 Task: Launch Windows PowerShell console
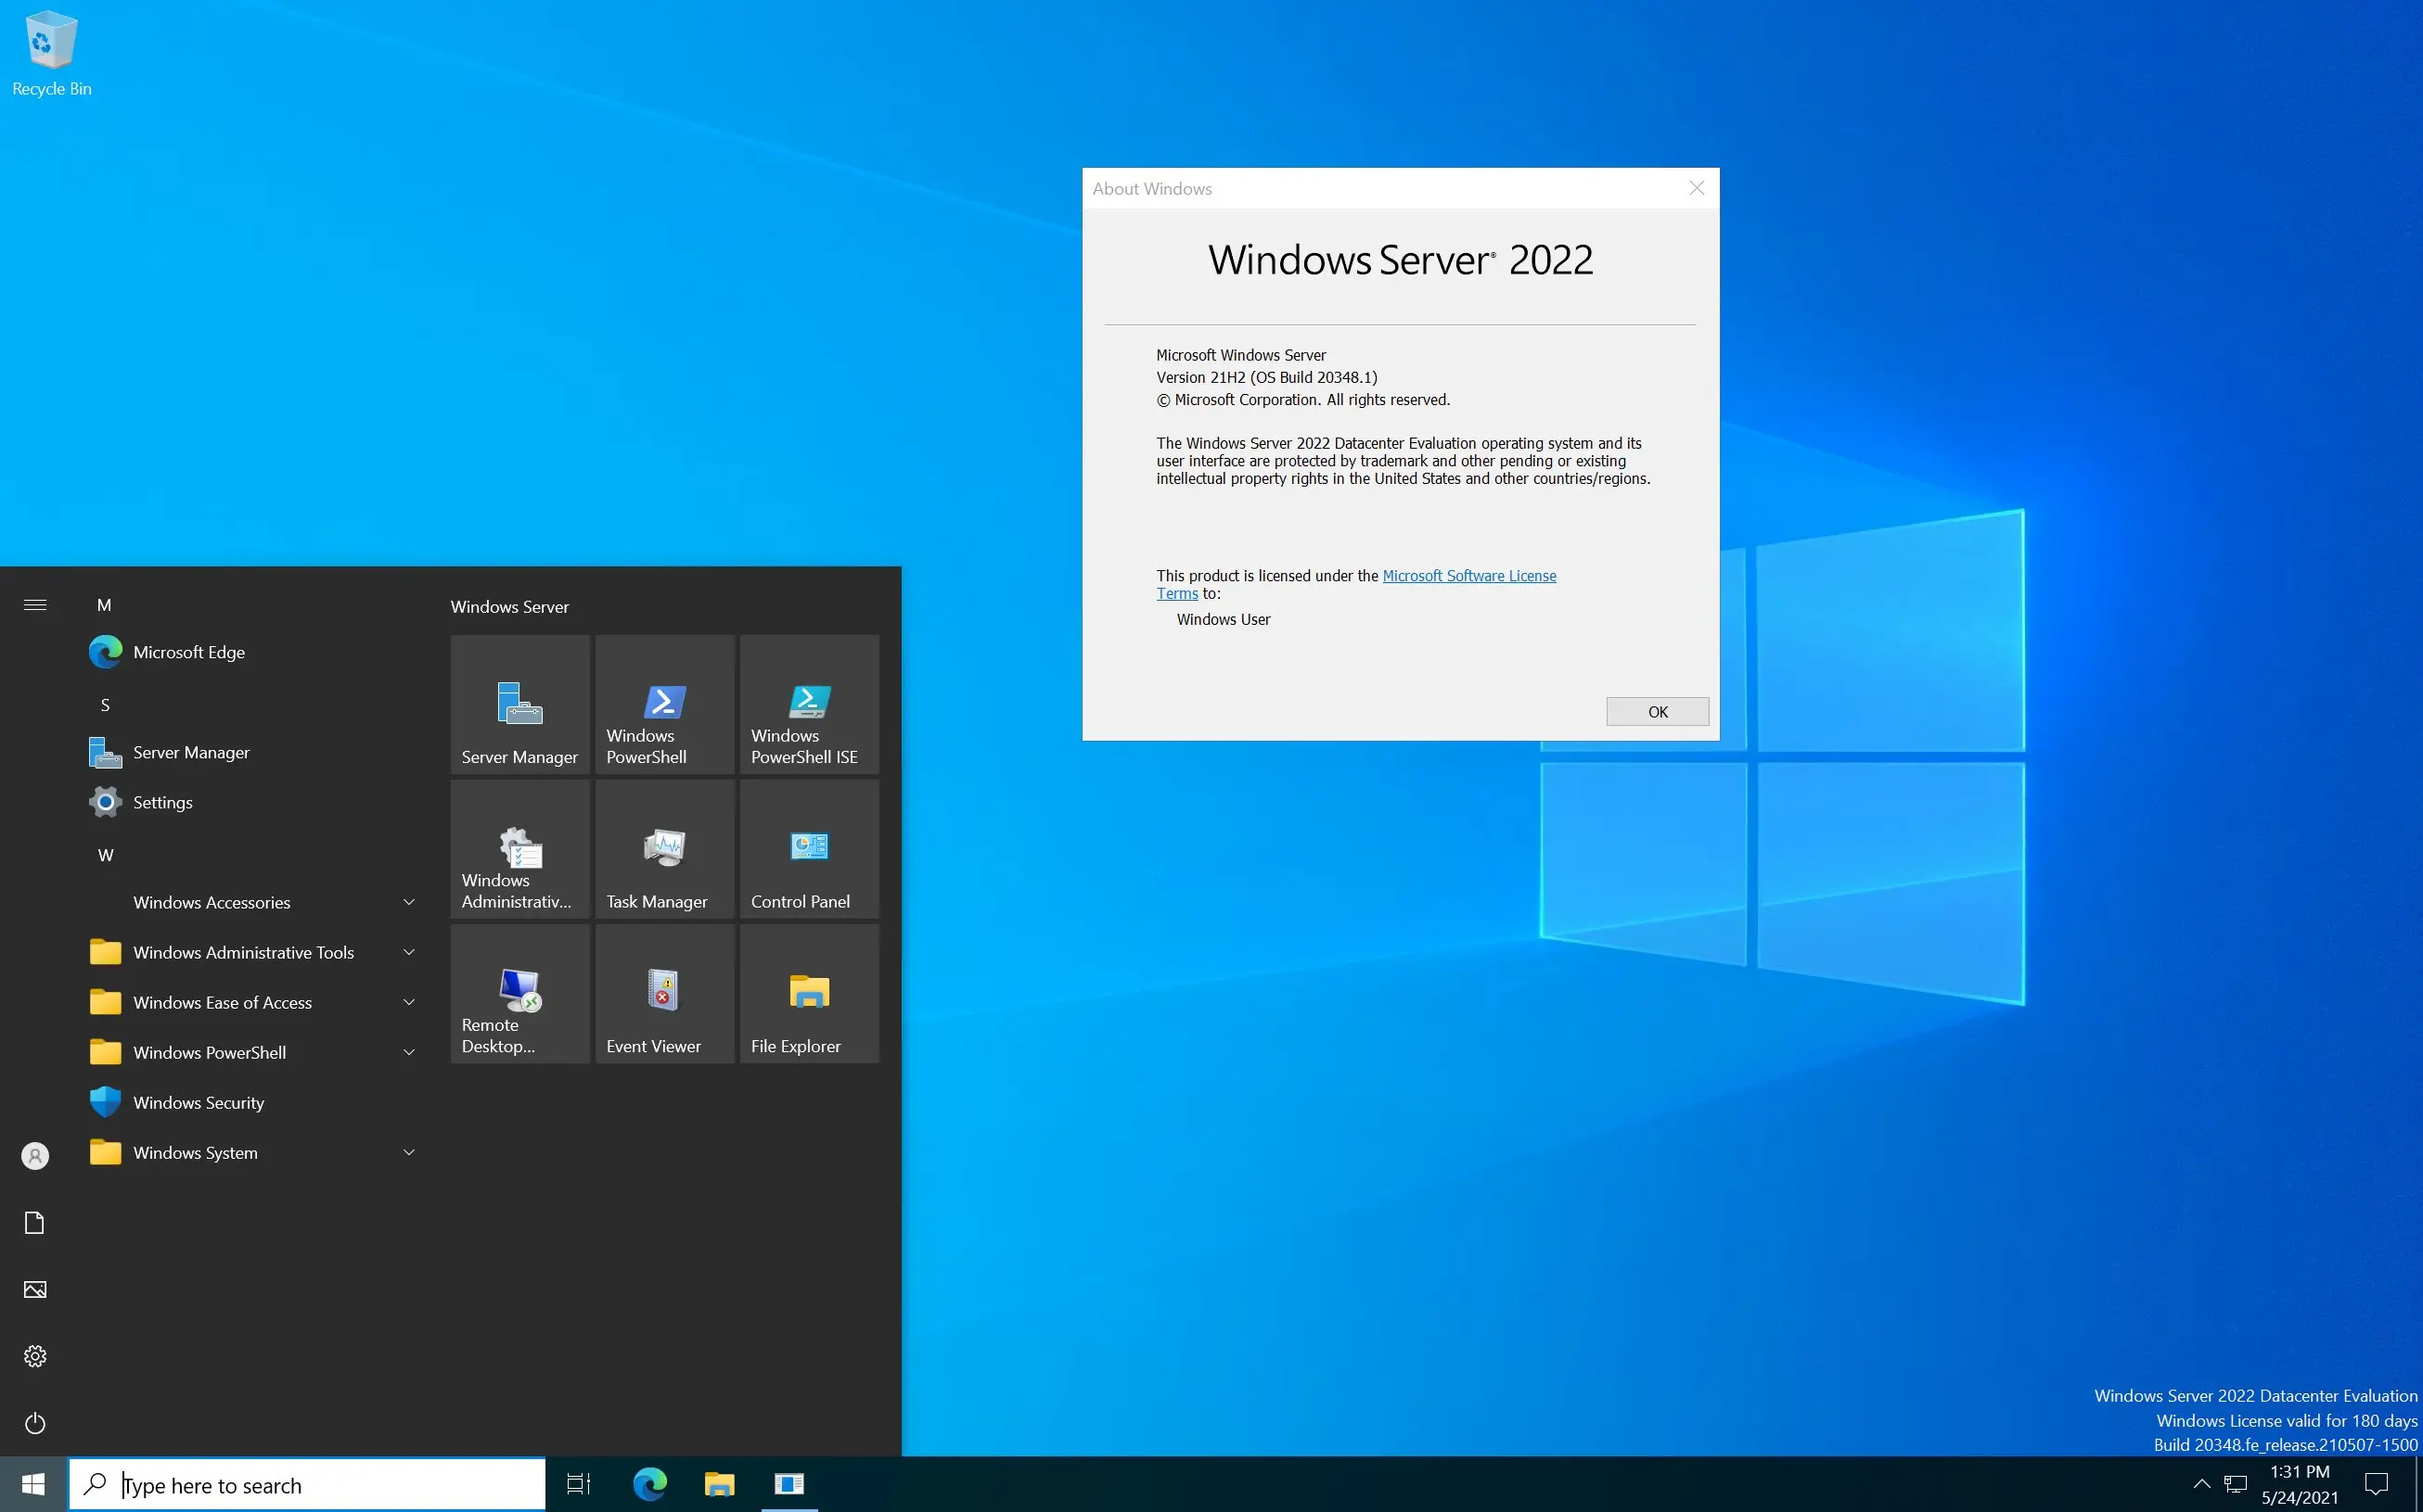tap(662, 704)
